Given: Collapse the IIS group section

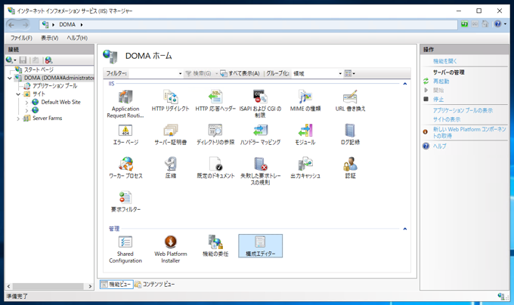Looking at the screenshot, I should click(405, 84).
